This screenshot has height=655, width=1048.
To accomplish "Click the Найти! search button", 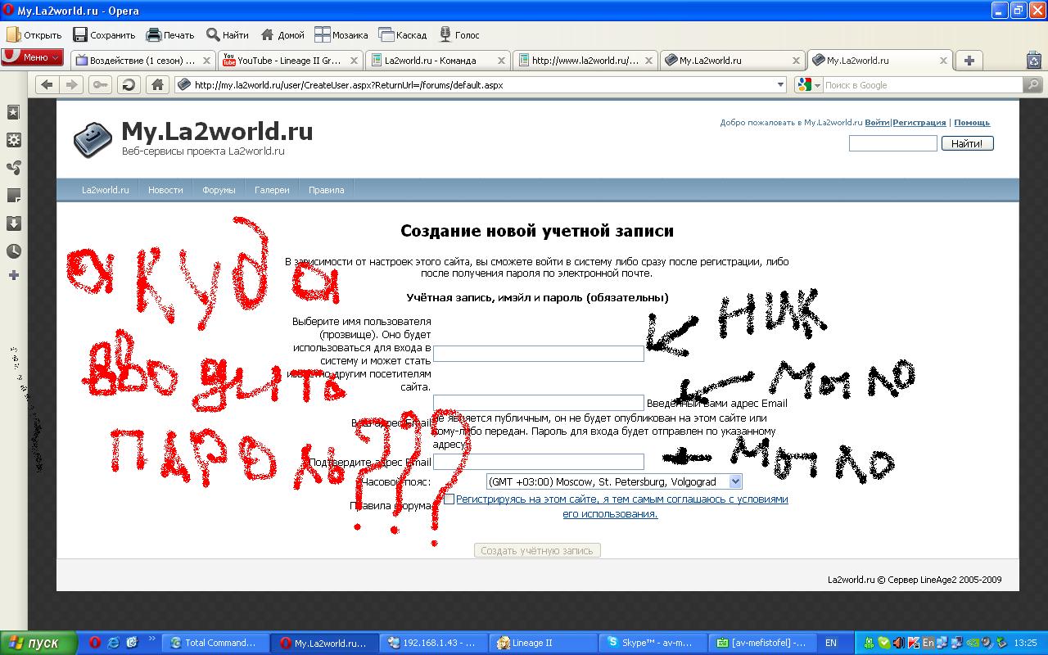I will pyautogui.click(x=968, y=143).
